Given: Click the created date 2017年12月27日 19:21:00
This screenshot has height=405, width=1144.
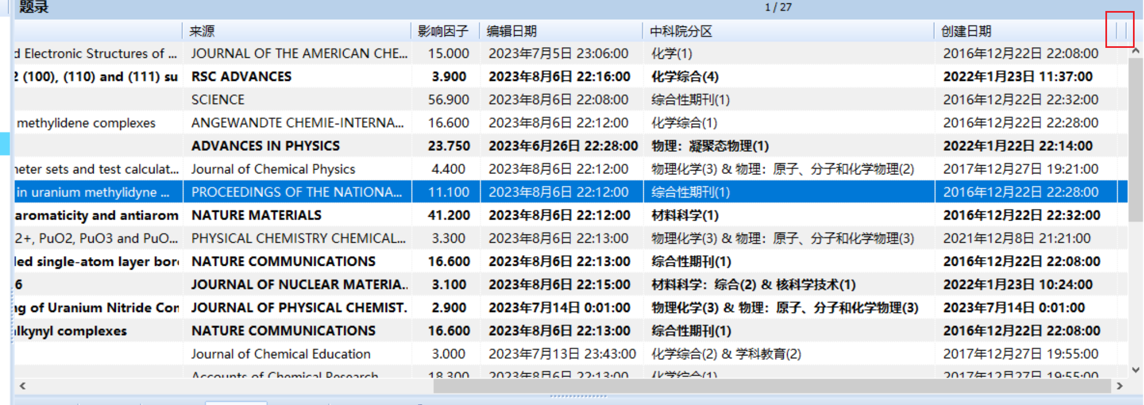Looking at the screenshot, I should tap(1020, 169).
